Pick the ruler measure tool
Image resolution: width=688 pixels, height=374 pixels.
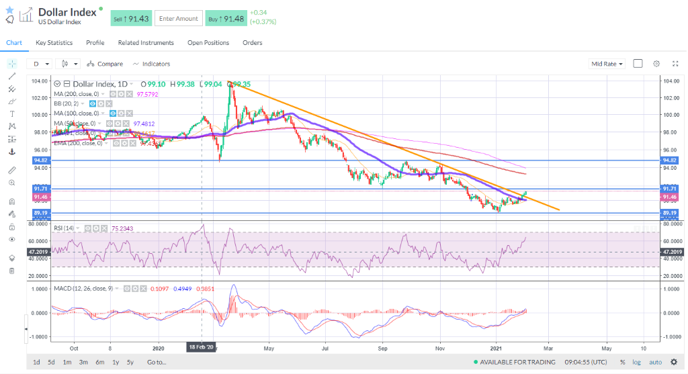click(12, 170)
